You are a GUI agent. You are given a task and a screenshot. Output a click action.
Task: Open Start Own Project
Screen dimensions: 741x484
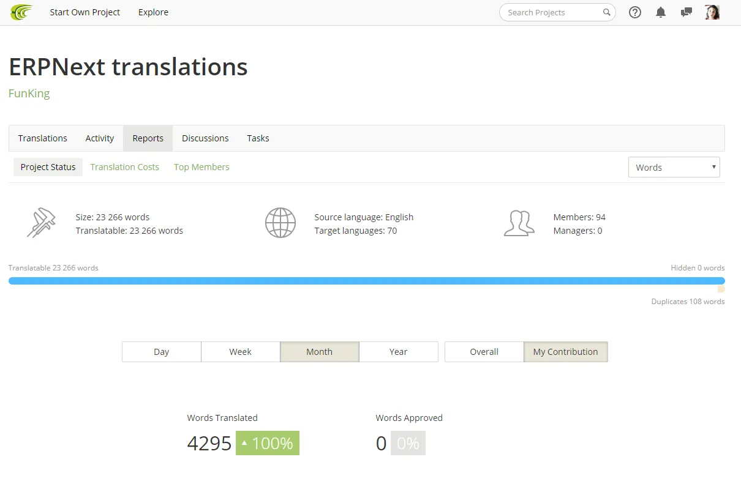(x=85, y=12)
